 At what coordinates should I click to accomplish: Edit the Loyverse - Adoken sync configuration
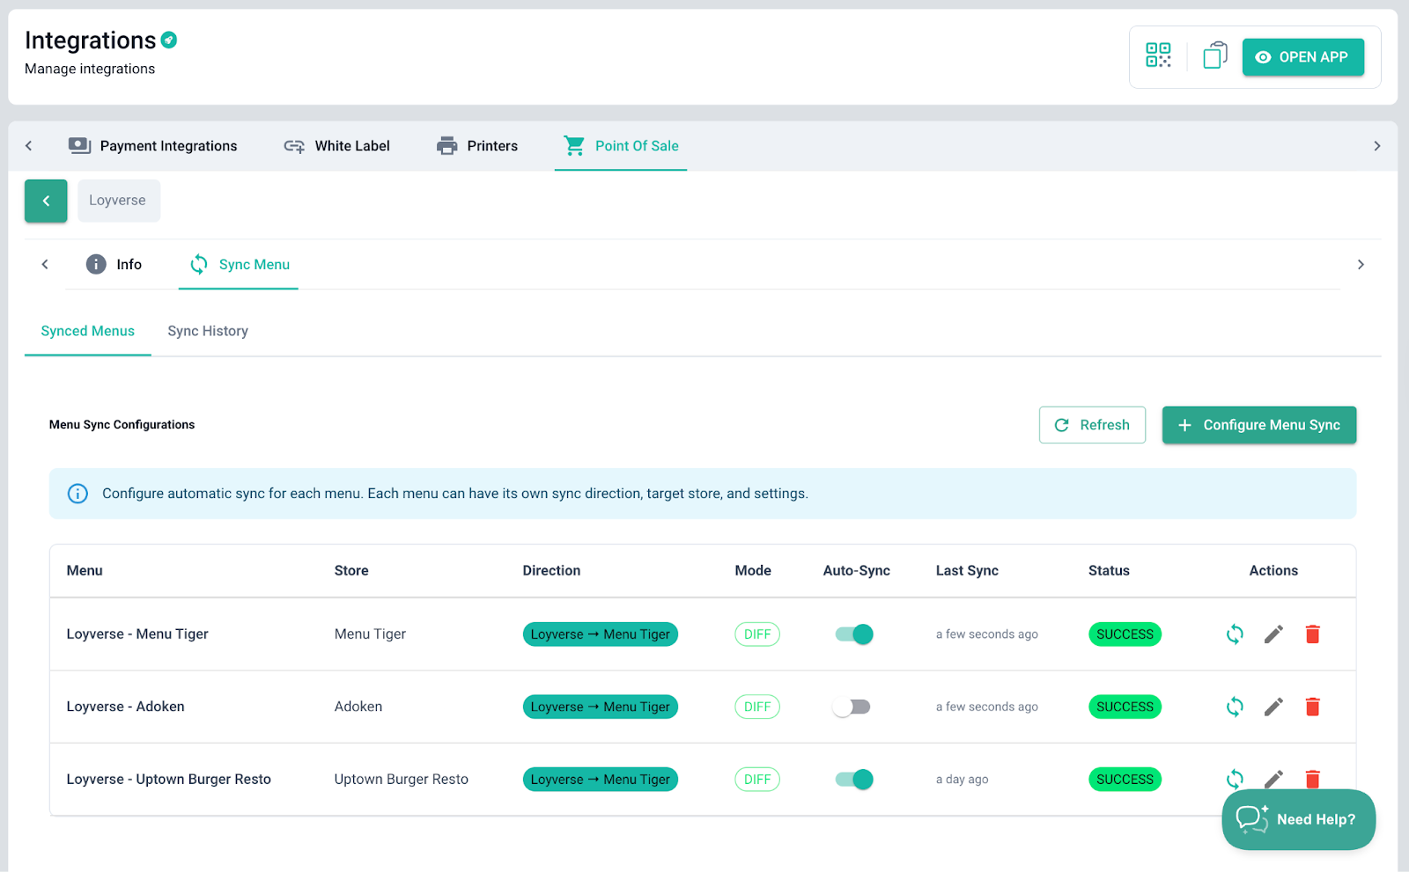click(1273, 707)
